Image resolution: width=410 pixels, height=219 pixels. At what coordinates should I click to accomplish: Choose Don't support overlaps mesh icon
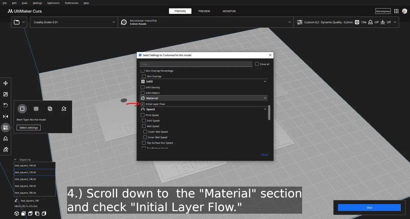[64, 109]
